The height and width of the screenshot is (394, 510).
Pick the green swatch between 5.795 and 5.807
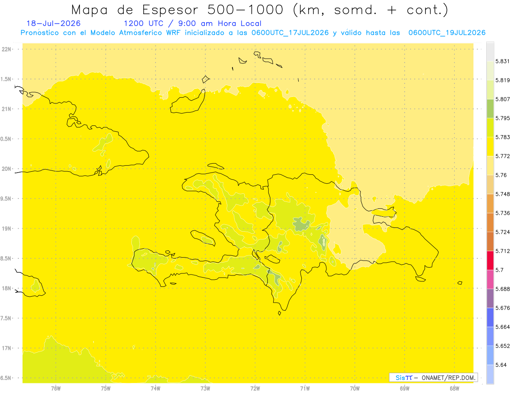click(490, 108)
